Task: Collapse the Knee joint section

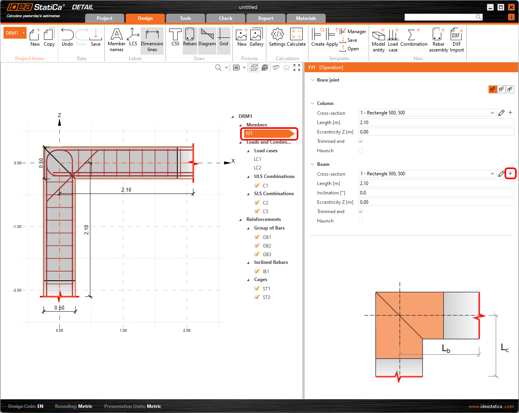Action: pyautogui.click(x=312, y=80)
